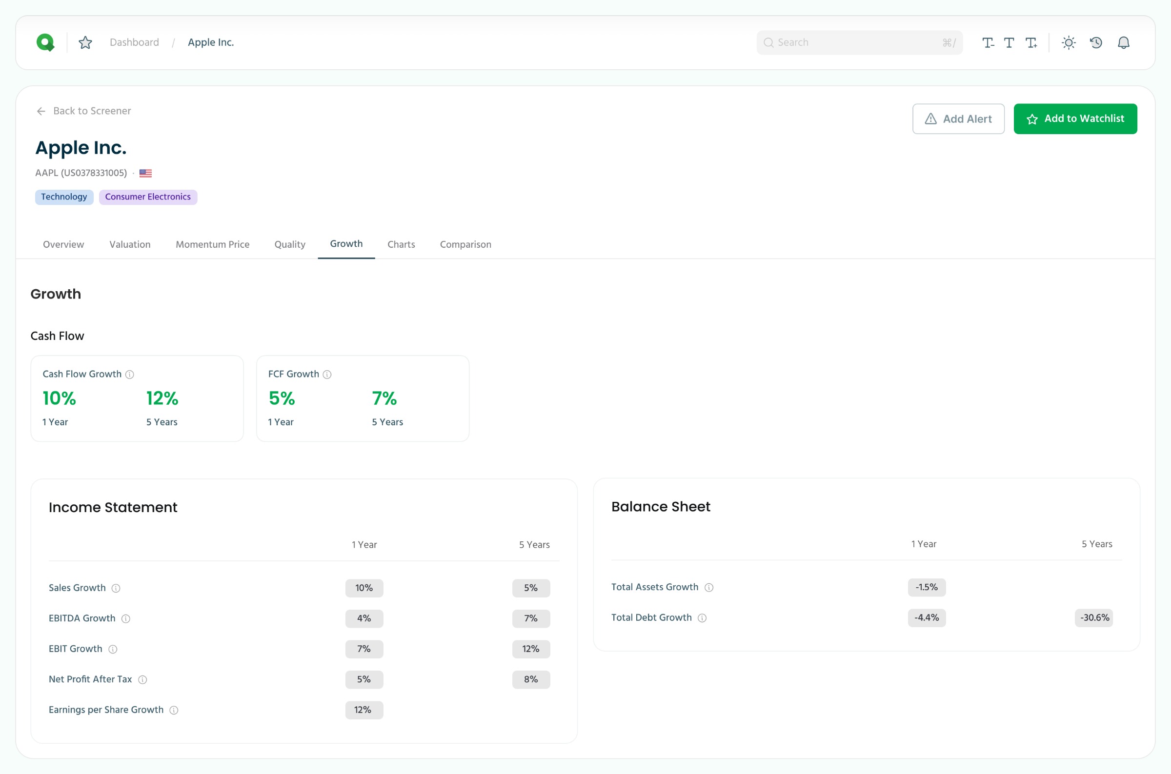Click Total Debt Growth -4.4% badge

tap(927, 618)
